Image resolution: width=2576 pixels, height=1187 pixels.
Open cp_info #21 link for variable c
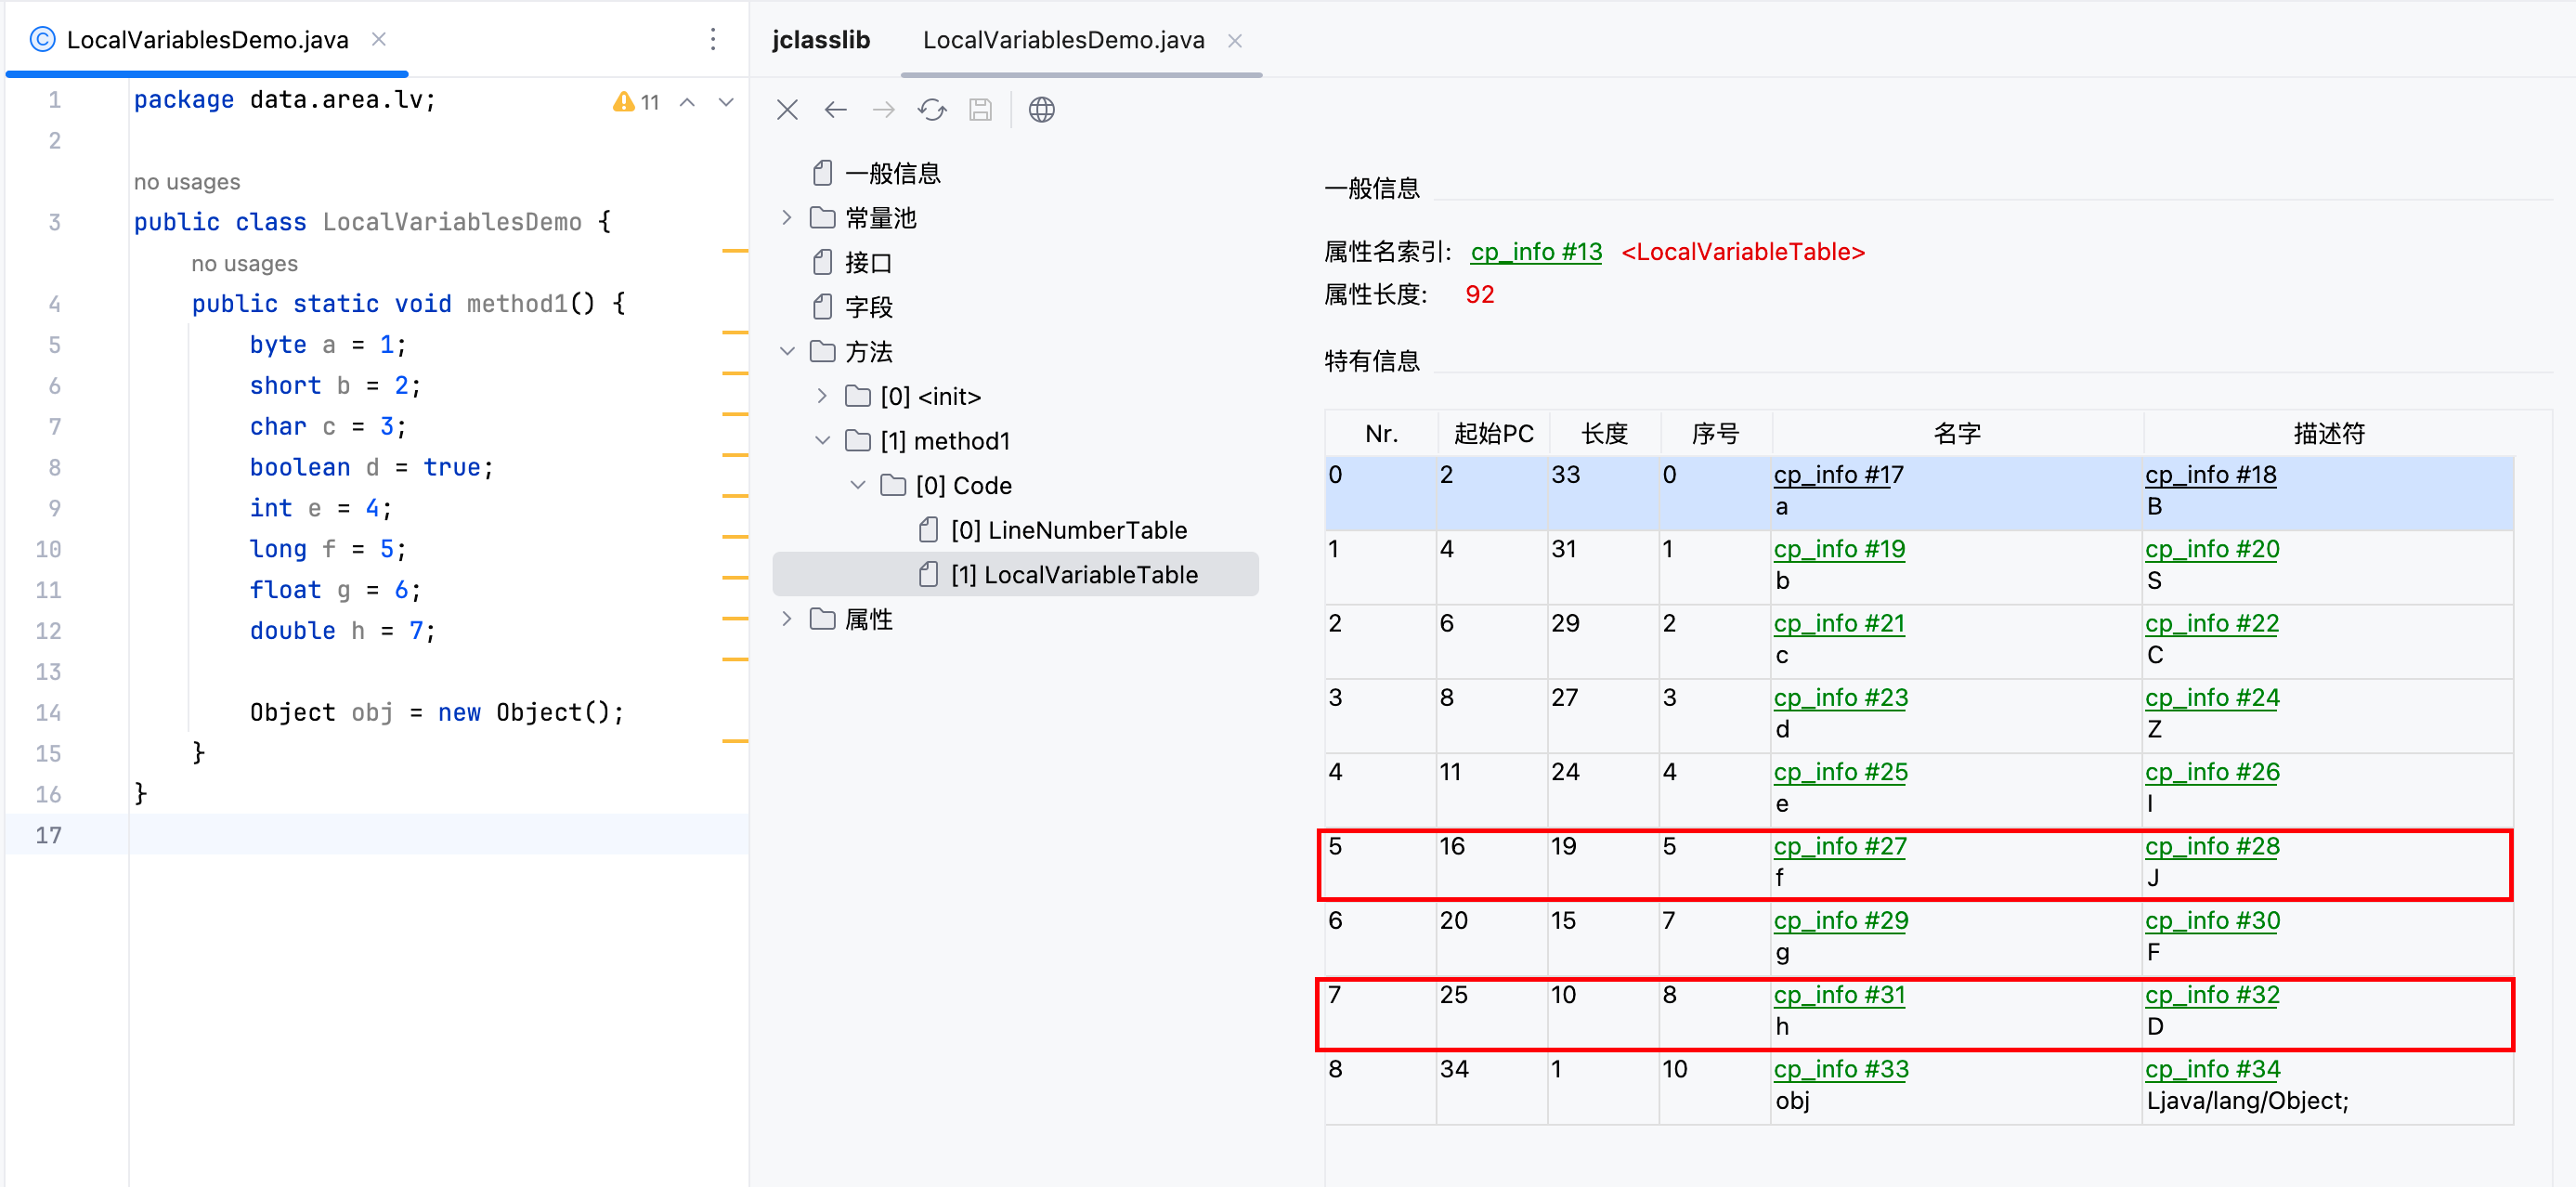(x=1839, y=623)
